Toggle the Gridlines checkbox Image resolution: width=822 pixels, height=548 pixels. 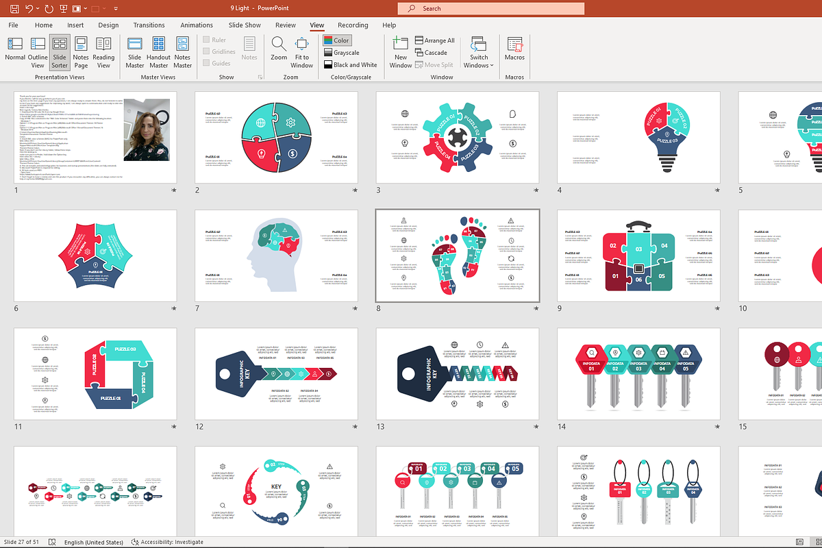tap(219, 51)
